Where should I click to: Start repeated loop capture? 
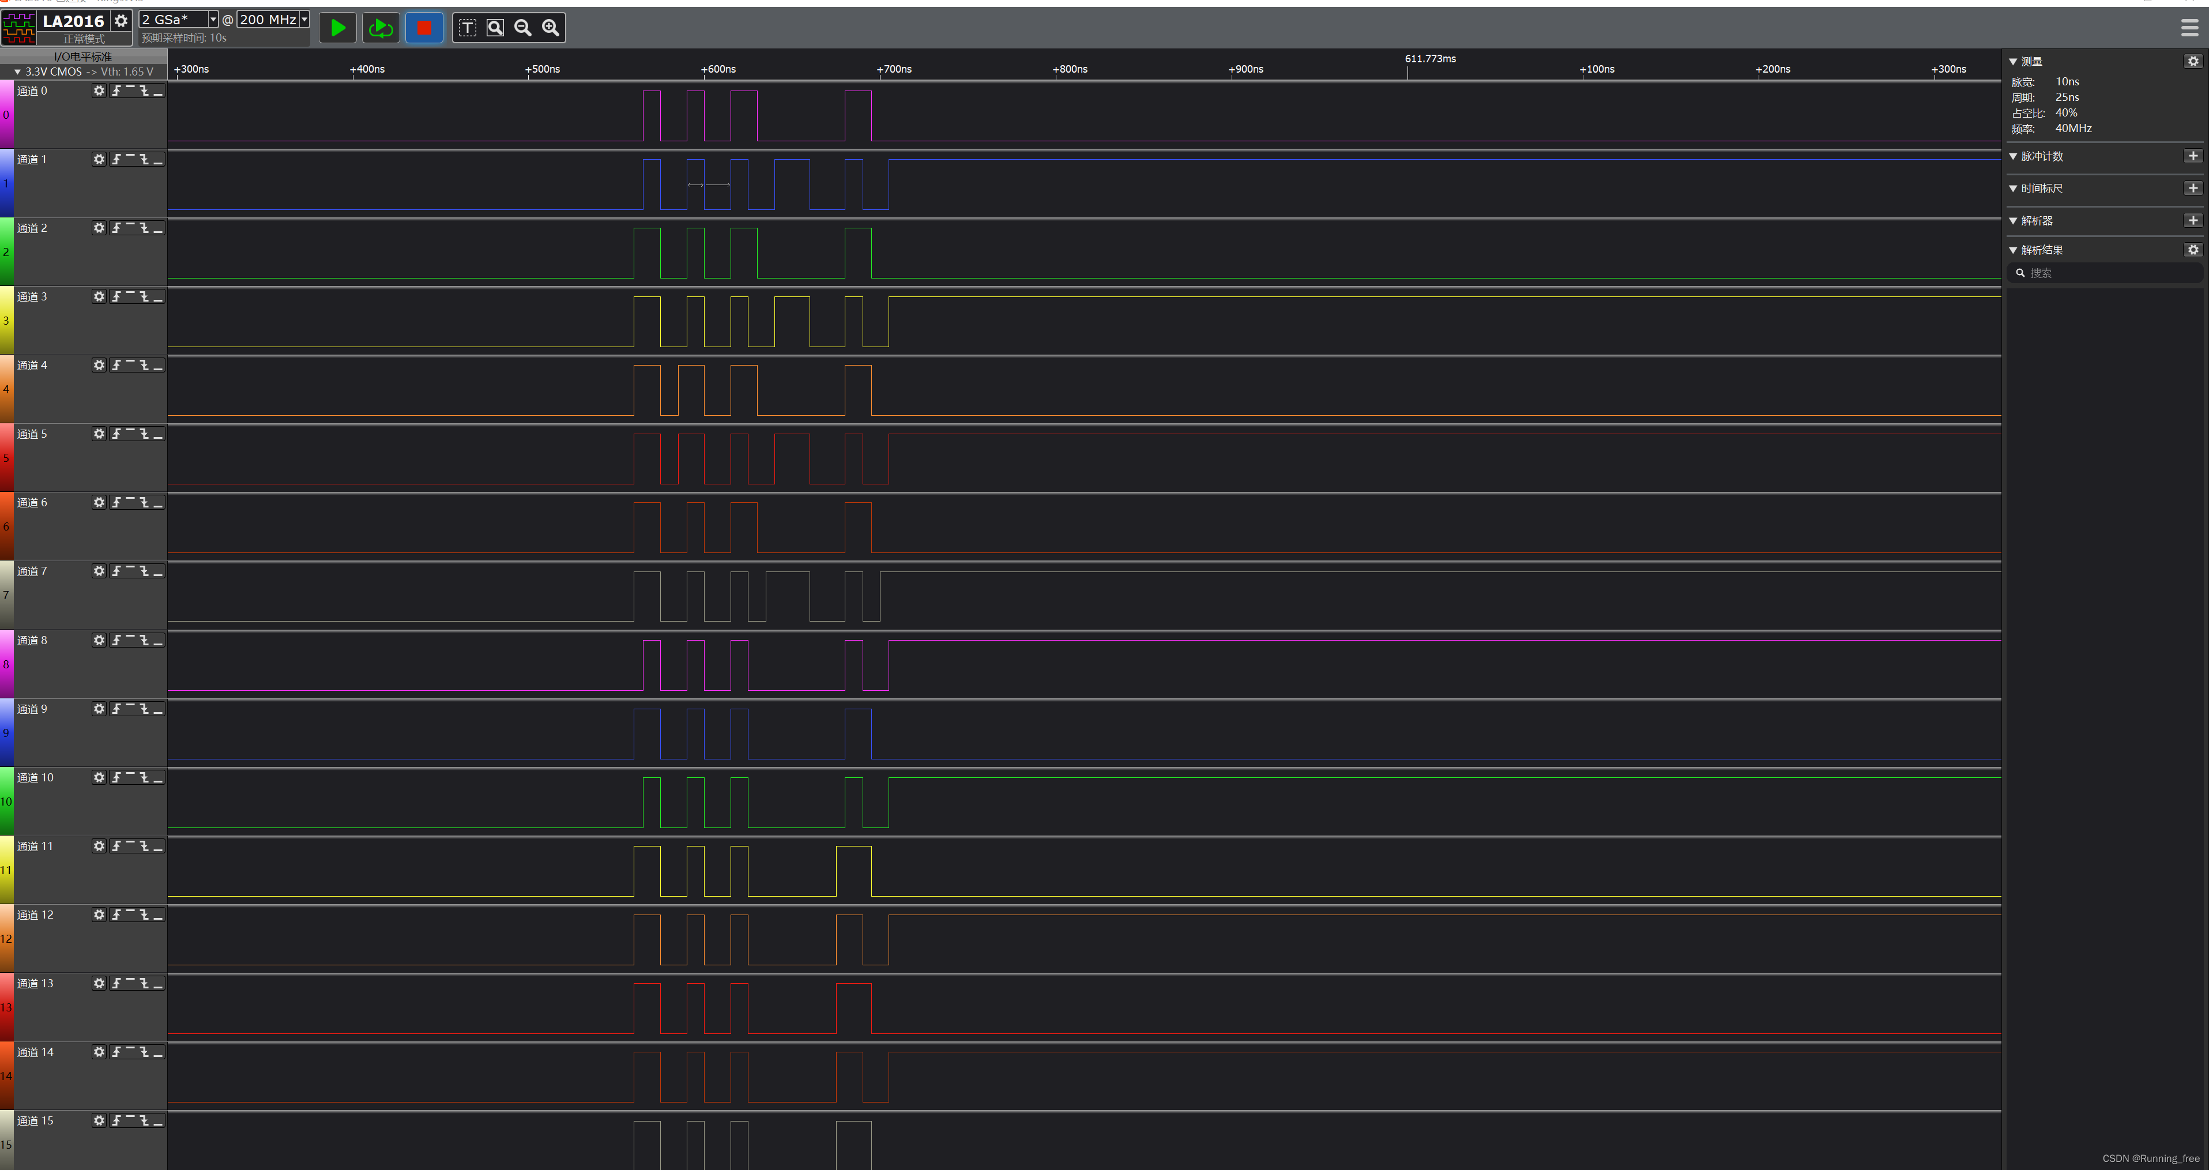[380, 28]
